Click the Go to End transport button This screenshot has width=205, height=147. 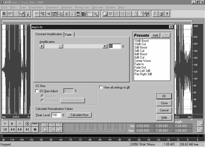coord(27,130)
